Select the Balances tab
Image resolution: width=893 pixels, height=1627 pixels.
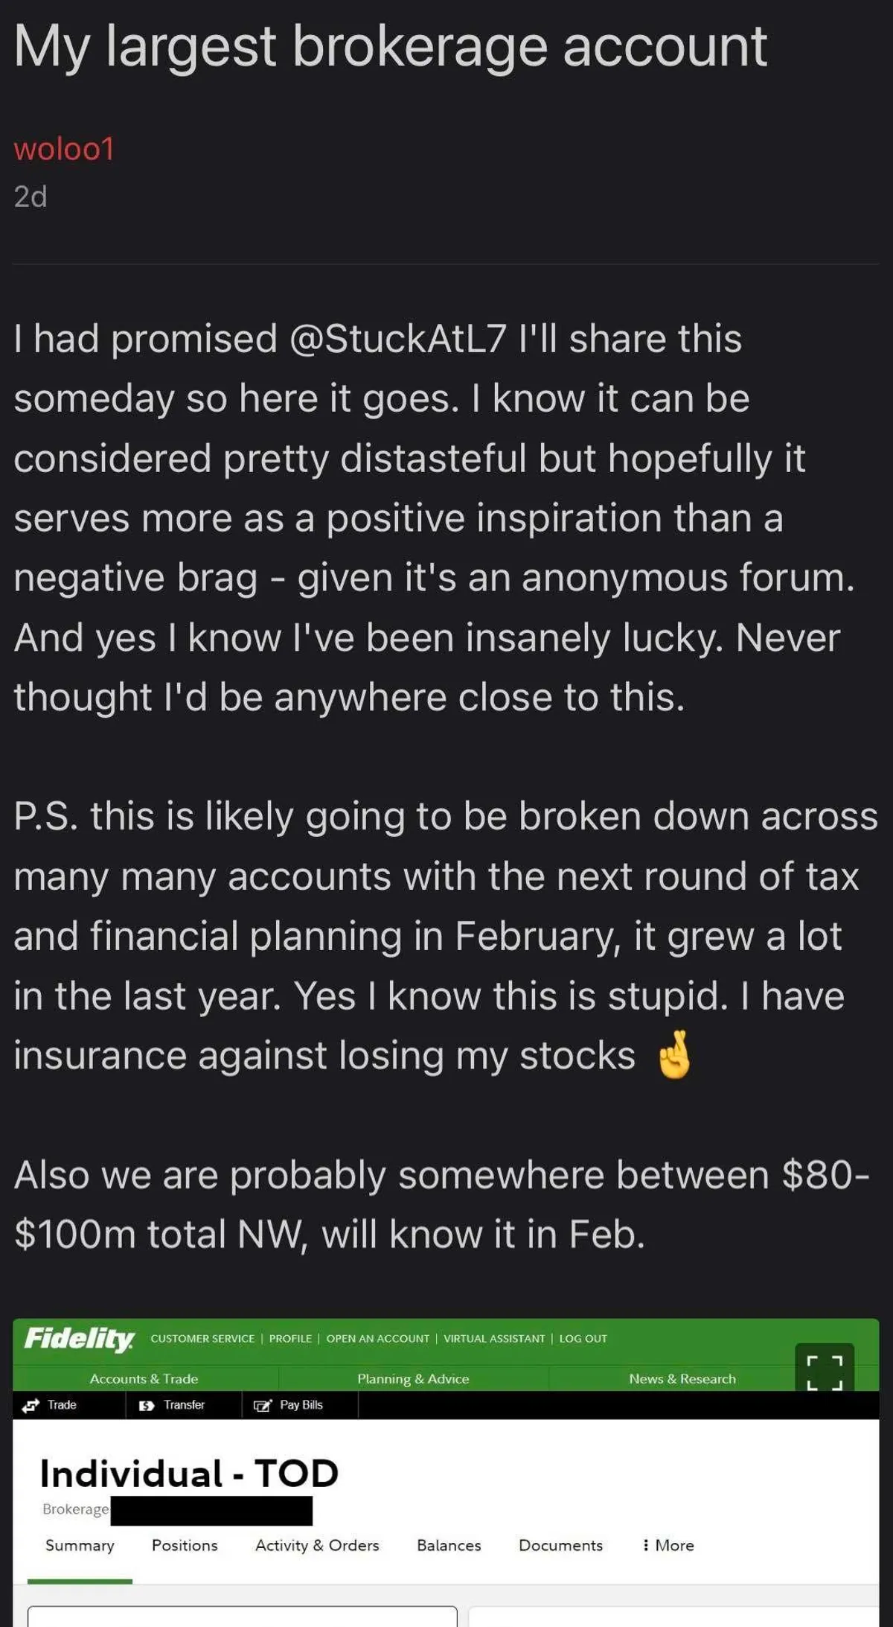click(449, 1545)
